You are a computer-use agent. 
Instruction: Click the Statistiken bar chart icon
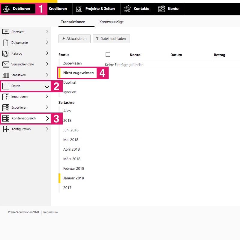(6, 75)
